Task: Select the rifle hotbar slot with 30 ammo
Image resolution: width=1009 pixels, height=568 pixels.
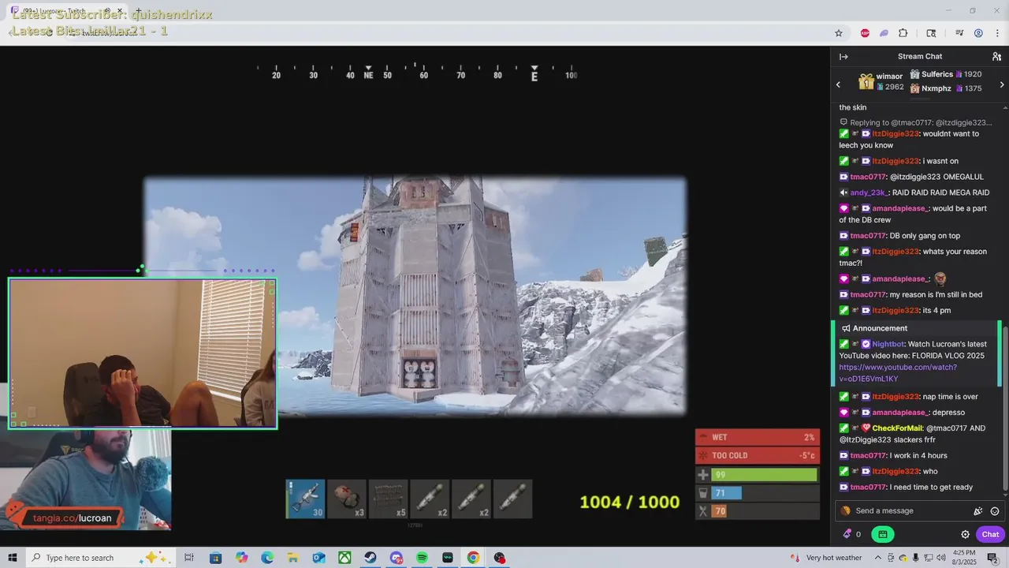Action: point(305,499)
